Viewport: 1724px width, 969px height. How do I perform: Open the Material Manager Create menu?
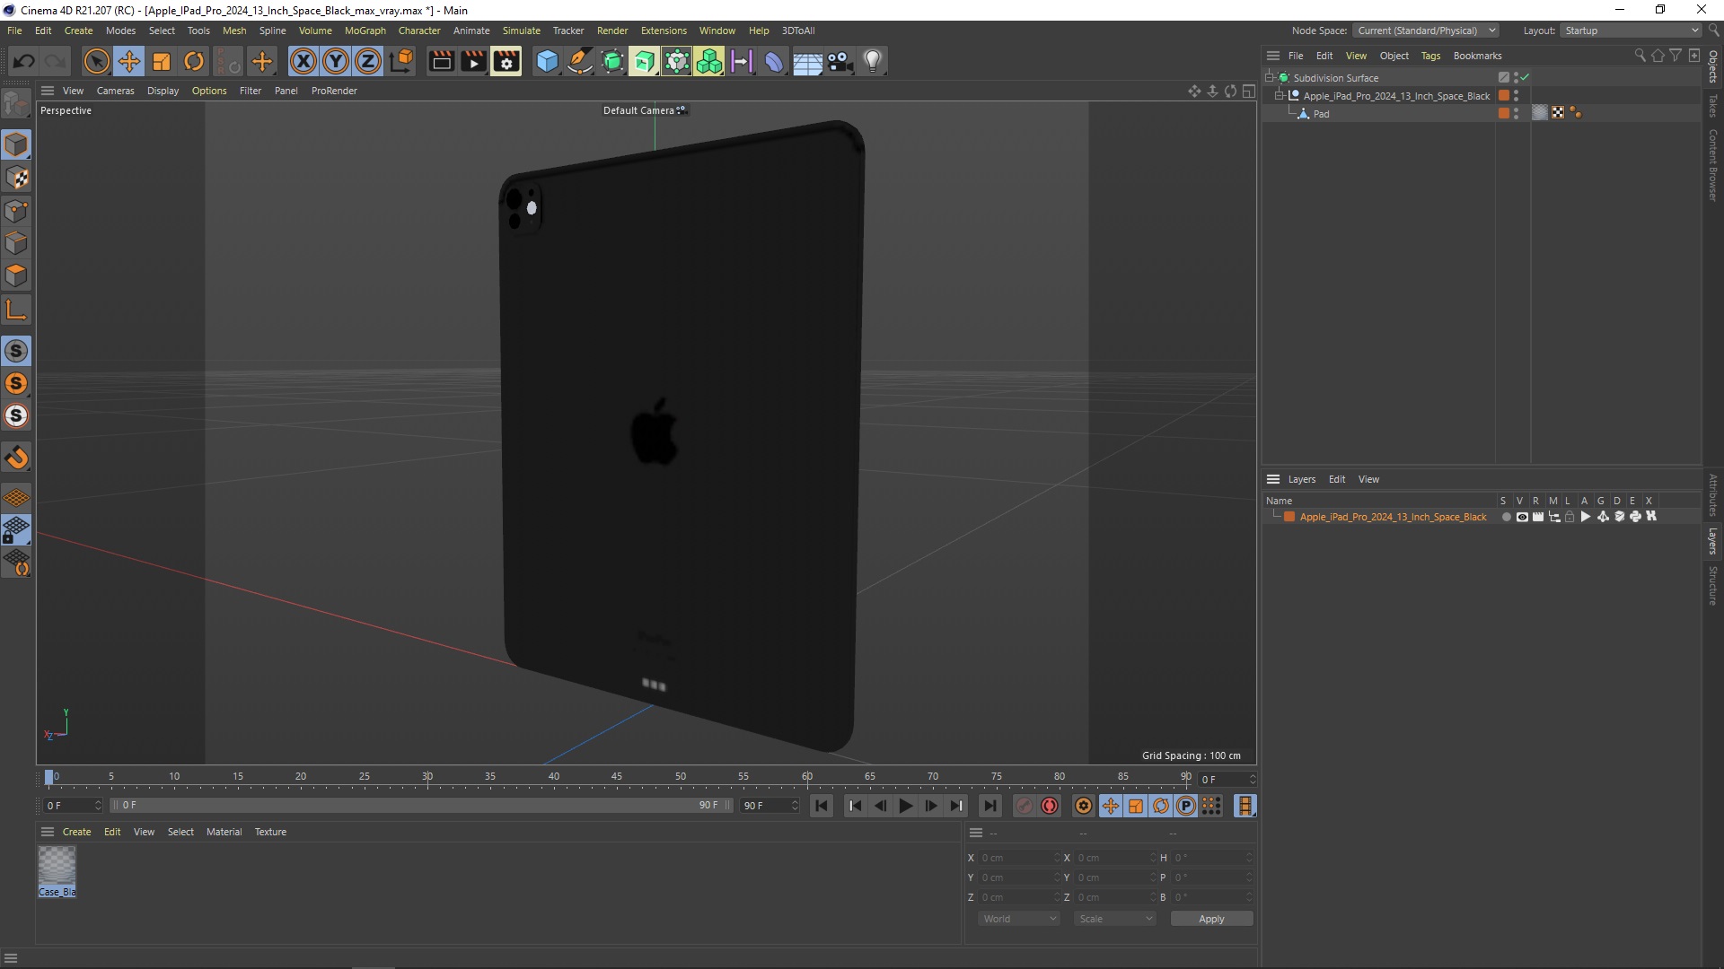(76, 832)
